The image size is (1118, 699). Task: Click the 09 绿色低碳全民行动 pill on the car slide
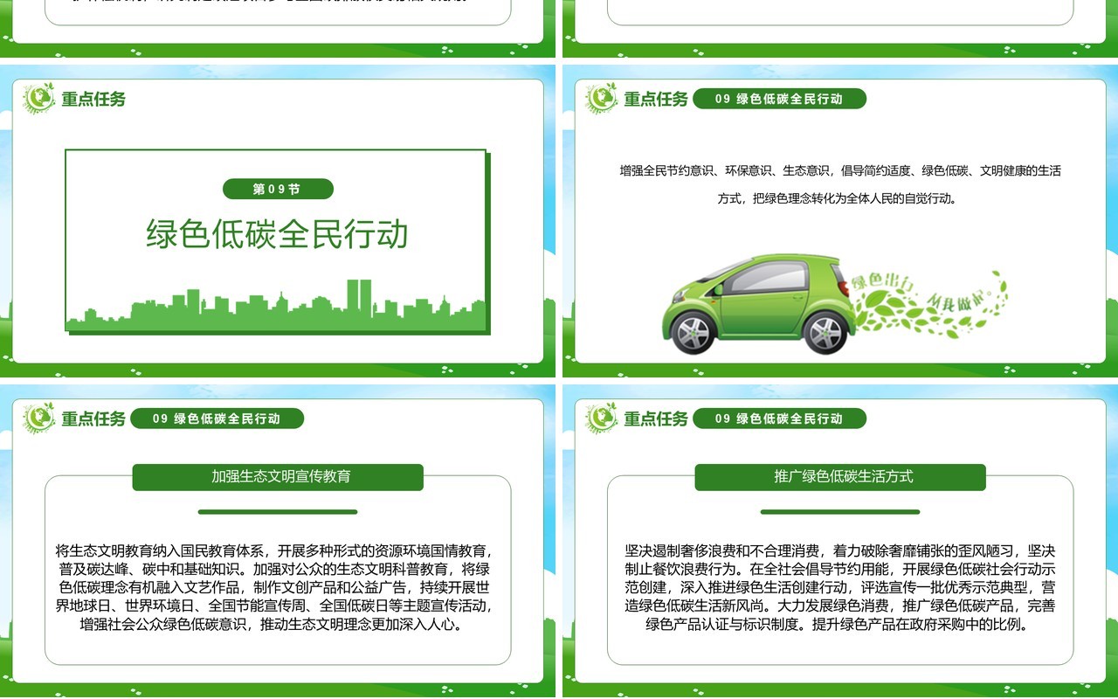pyautogui.click(x=779, y=99)
